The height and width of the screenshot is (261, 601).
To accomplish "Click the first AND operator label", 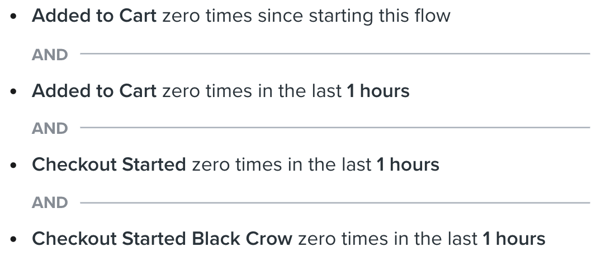I will [x=50, y=55].
